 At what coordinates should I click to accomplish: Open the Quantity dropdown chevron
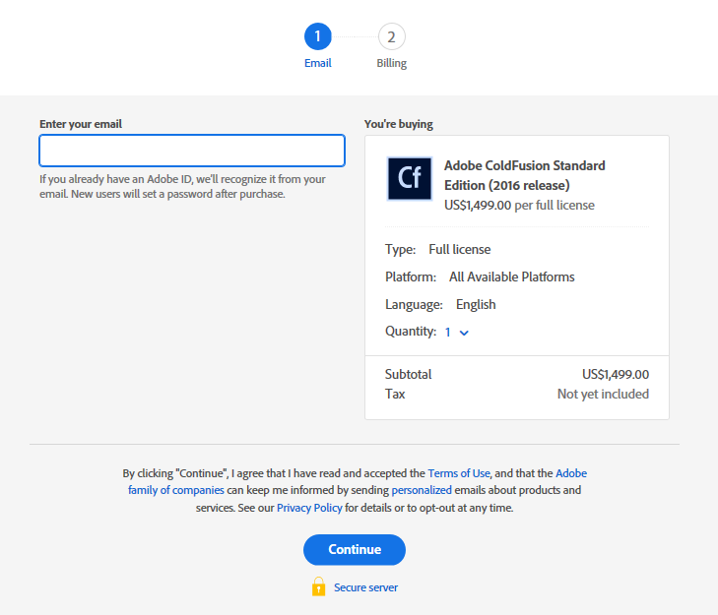[x=464, y=333]
